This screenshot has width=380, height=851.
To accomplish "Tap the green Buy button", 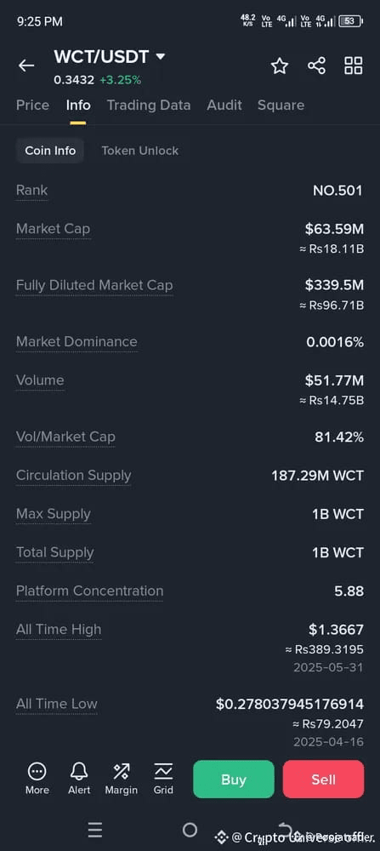I will coord(234,779).
